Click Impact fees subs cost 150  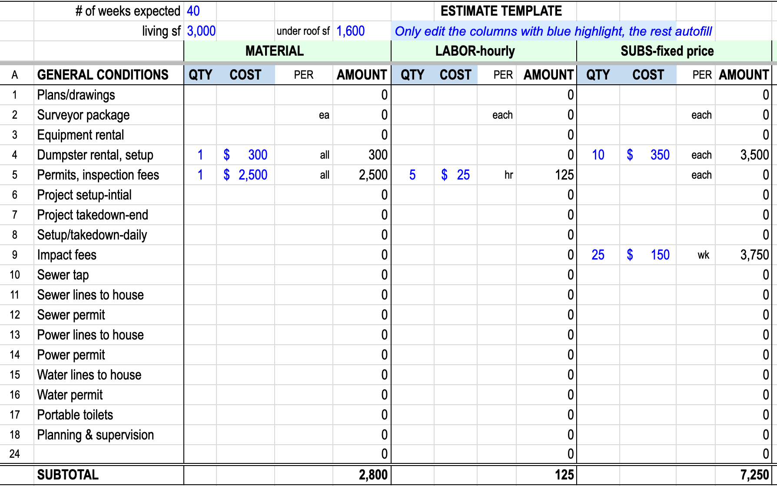(660, 255)
